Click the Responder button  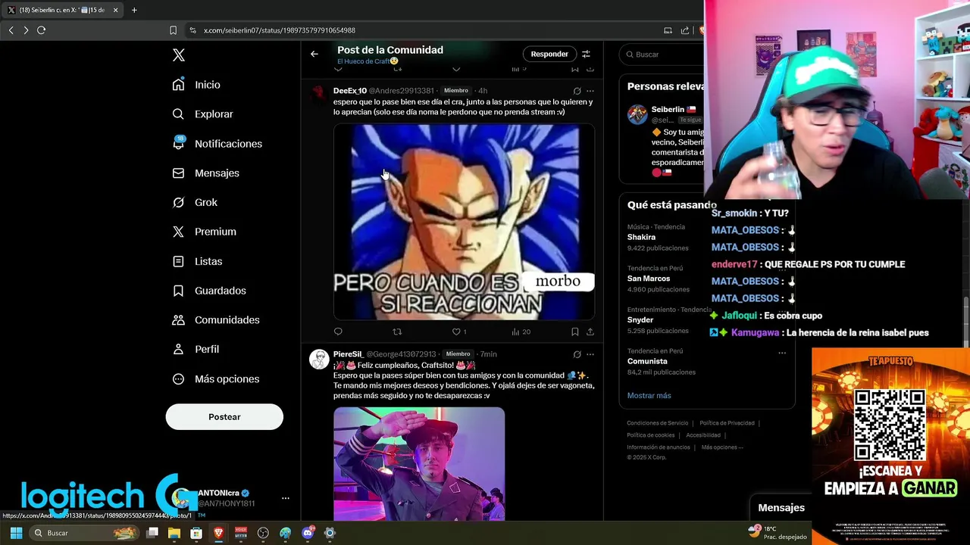pyautogui.click(x=549, y=54)
